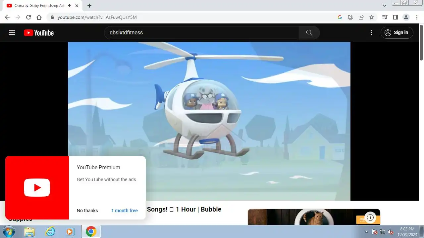The height and width of the screenshot is (238, 424).
Task: Go to YouTube home via logo
Action: 39,33
